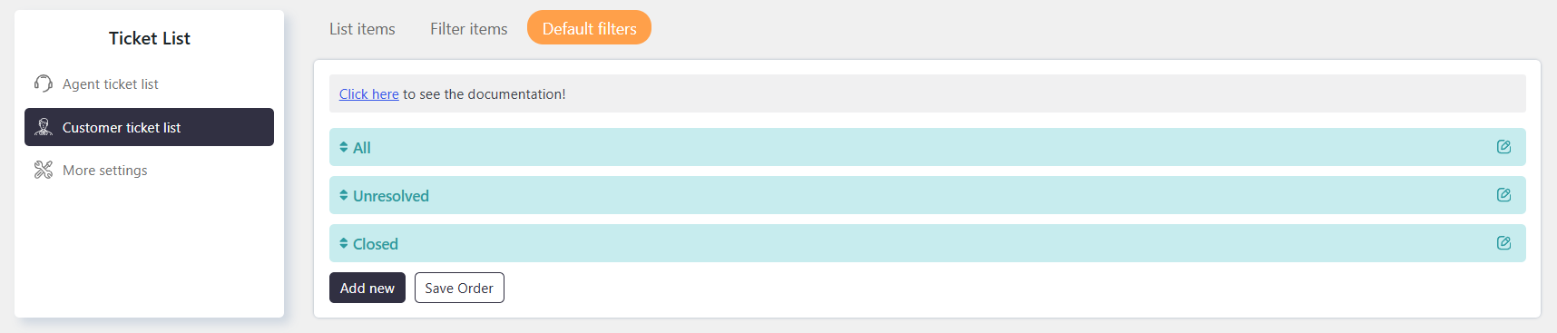Open the List items tab
This screenshot has width=1557, height=333.
(362, 29)
